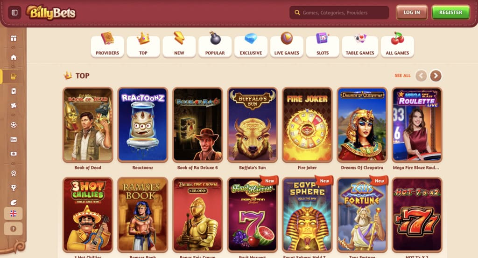Screen dimensions: 478x258
Task: Open the Live sidebar icon
Action: 14,139
